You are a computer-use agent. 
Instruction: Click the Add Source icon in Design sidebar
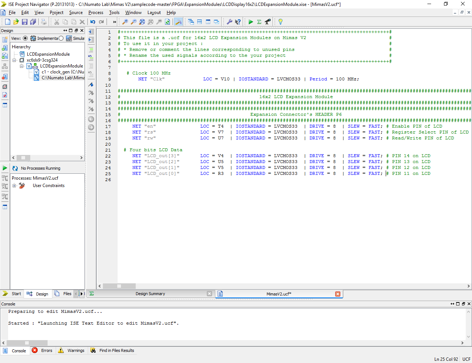point(5,48)
